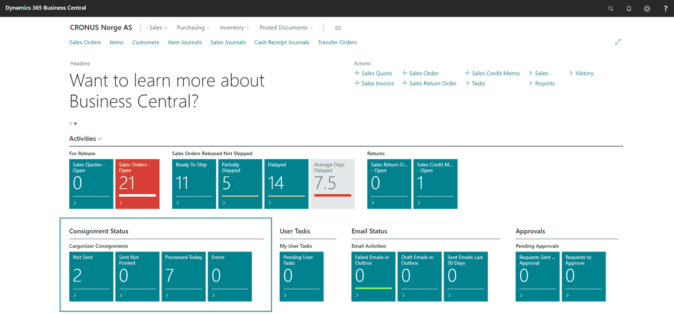This screenshot has width=674, height=314.
Task: Select the second headline pagination dot
Action: click(x=76, y=123)
